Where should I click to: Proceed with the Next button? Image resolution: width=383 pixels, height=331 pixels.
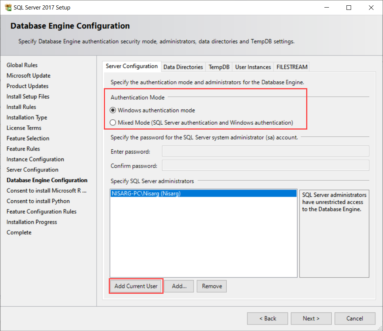(x=311, y=318)
